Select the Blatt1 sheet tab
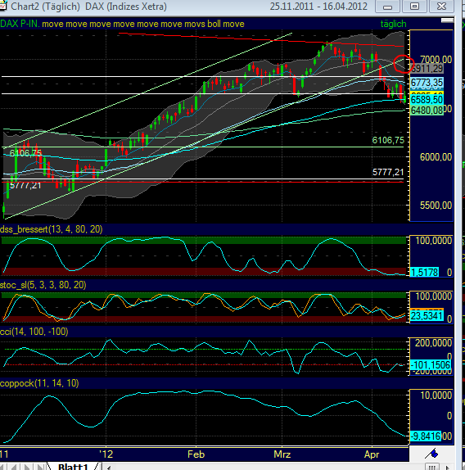This screenshot has width=465, height=470. click(74, 467)
